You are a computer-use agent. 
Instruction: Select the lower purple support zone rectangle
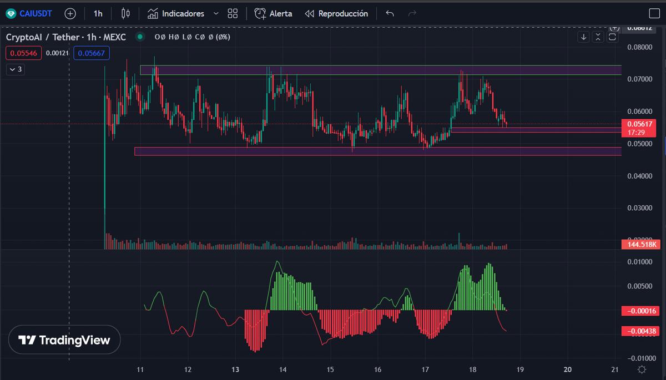[x=378, y=151]
